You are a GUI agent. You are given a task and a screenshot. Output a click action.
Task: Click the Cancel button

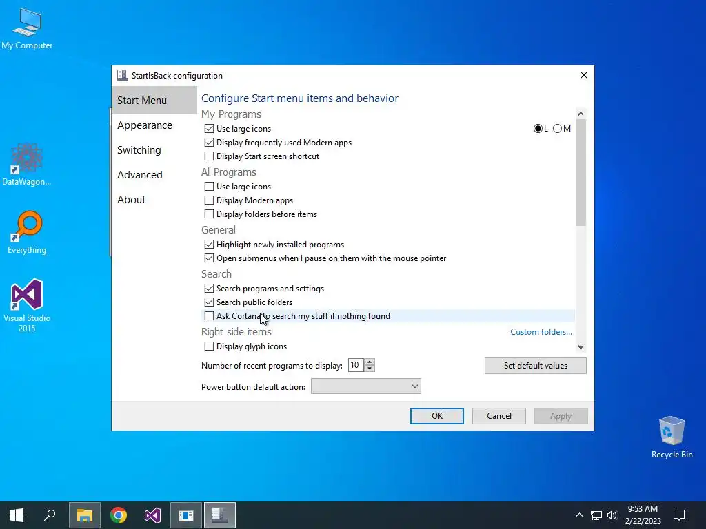(499, 415)
